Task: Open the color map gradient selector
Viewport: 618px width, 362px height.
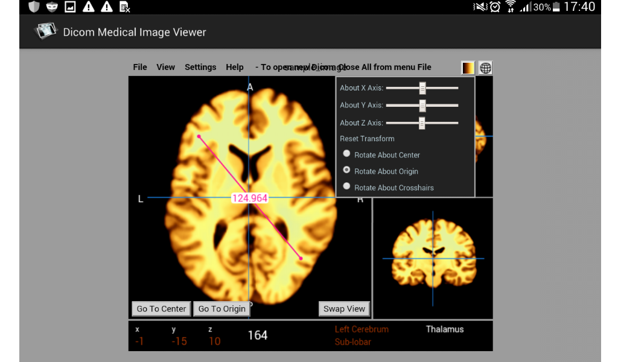Action: coord(467,68)
